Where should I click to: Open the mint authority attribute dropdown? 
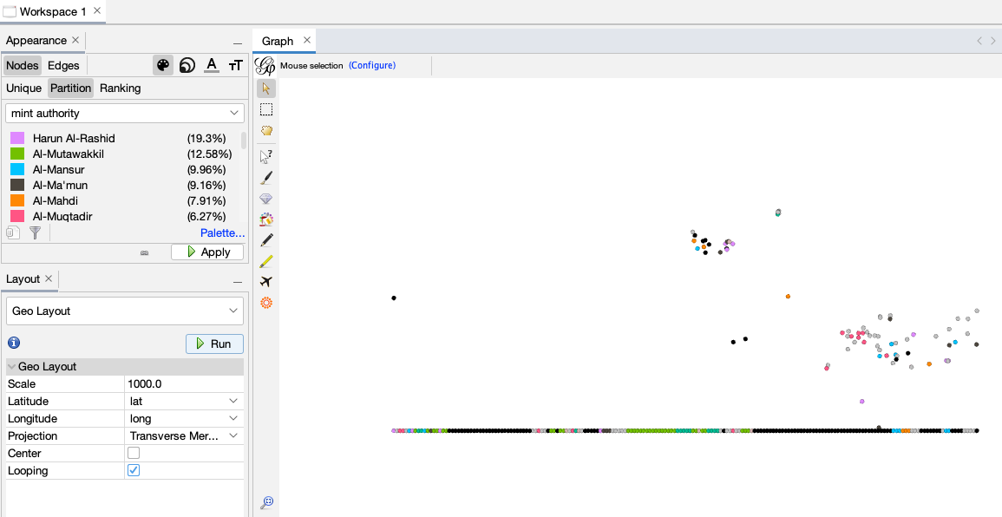125,113
